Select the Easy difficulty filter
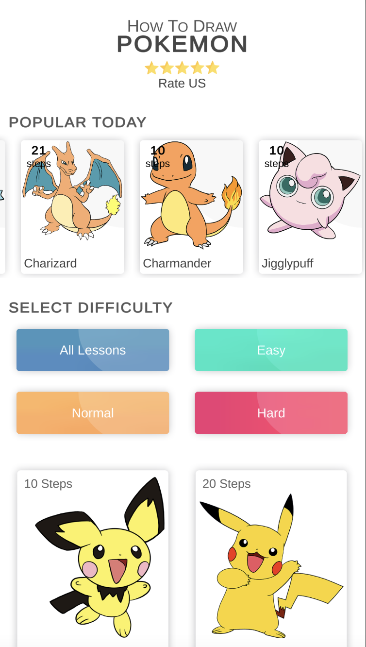 271,350
